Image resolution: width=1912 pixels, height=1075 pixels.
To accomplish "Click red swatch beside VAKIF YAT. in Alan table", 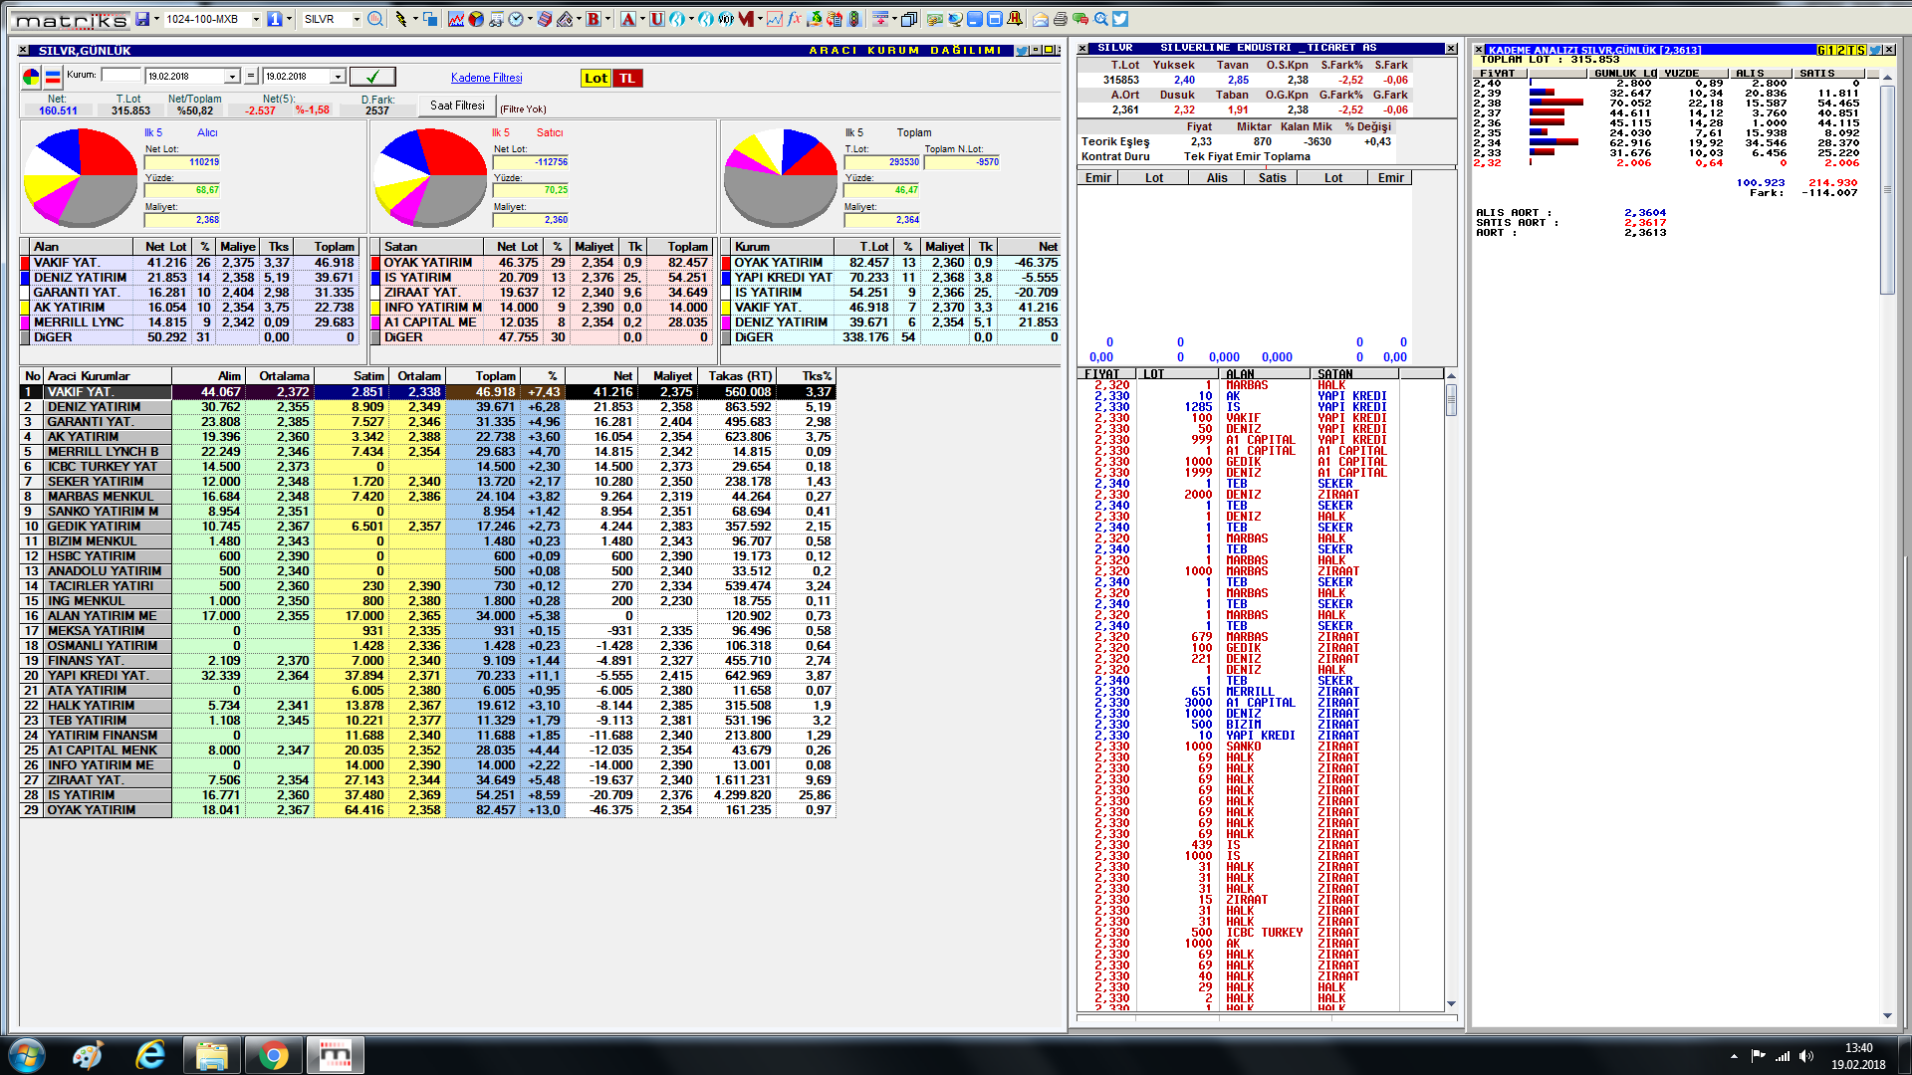I will [26, 263].
